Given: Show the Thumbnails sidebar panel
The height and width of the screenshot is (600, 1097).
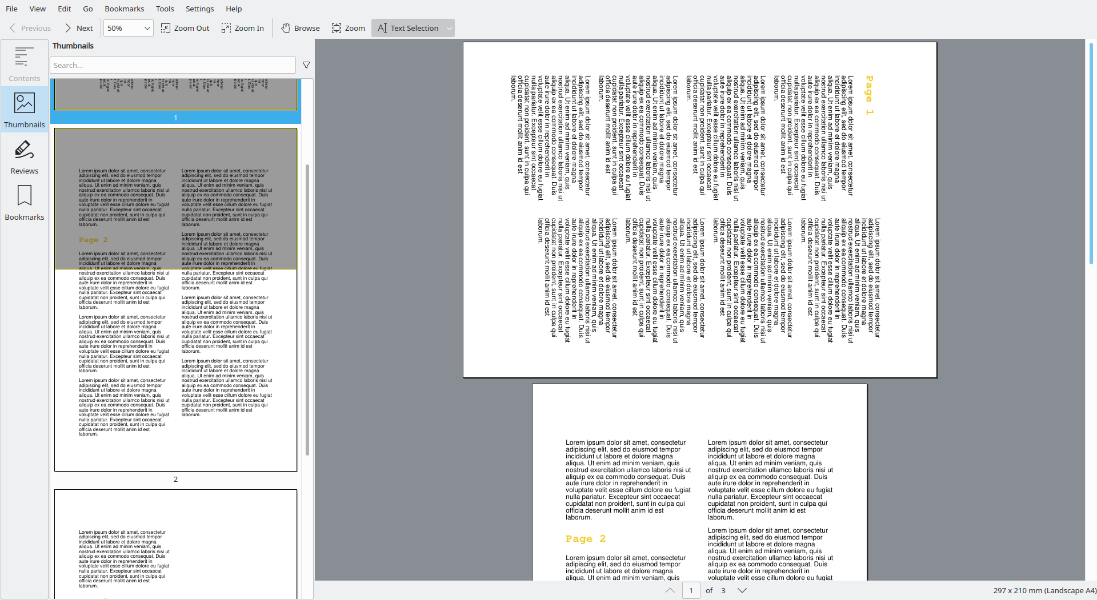Looking at the screenshot, I should point(25,110).
